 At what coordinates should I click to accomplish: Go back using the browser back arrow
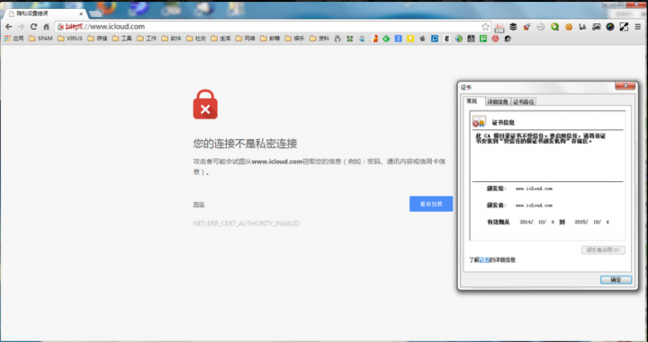click(x=8, y=27)
